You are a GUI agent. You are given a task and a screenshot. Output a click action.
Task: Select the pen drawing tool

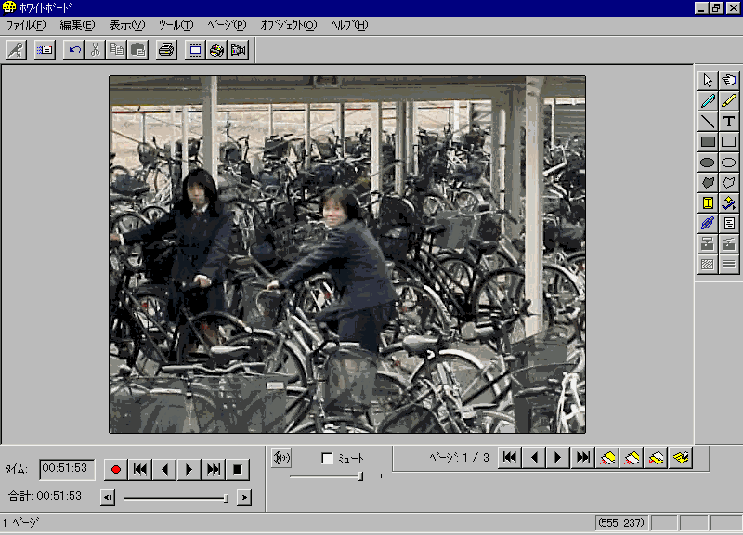[709, 101]
